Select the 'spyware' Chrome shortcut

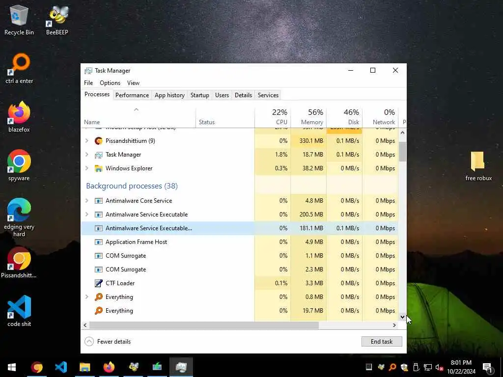coord(19,166)
